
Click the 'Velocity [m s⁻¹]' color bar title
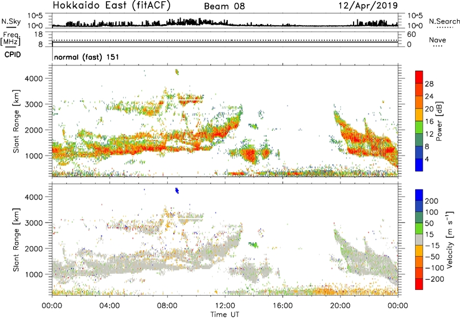click(x=450, y=239)
